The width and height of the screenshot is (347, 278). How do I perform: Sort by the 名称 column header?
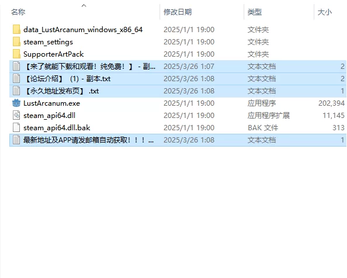point(18,12)
